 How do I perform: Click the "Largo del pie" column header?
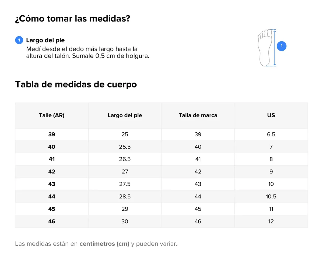[125, 115]
